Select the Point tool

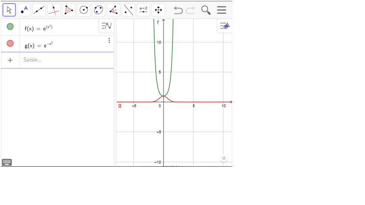[x=24, y=10]
